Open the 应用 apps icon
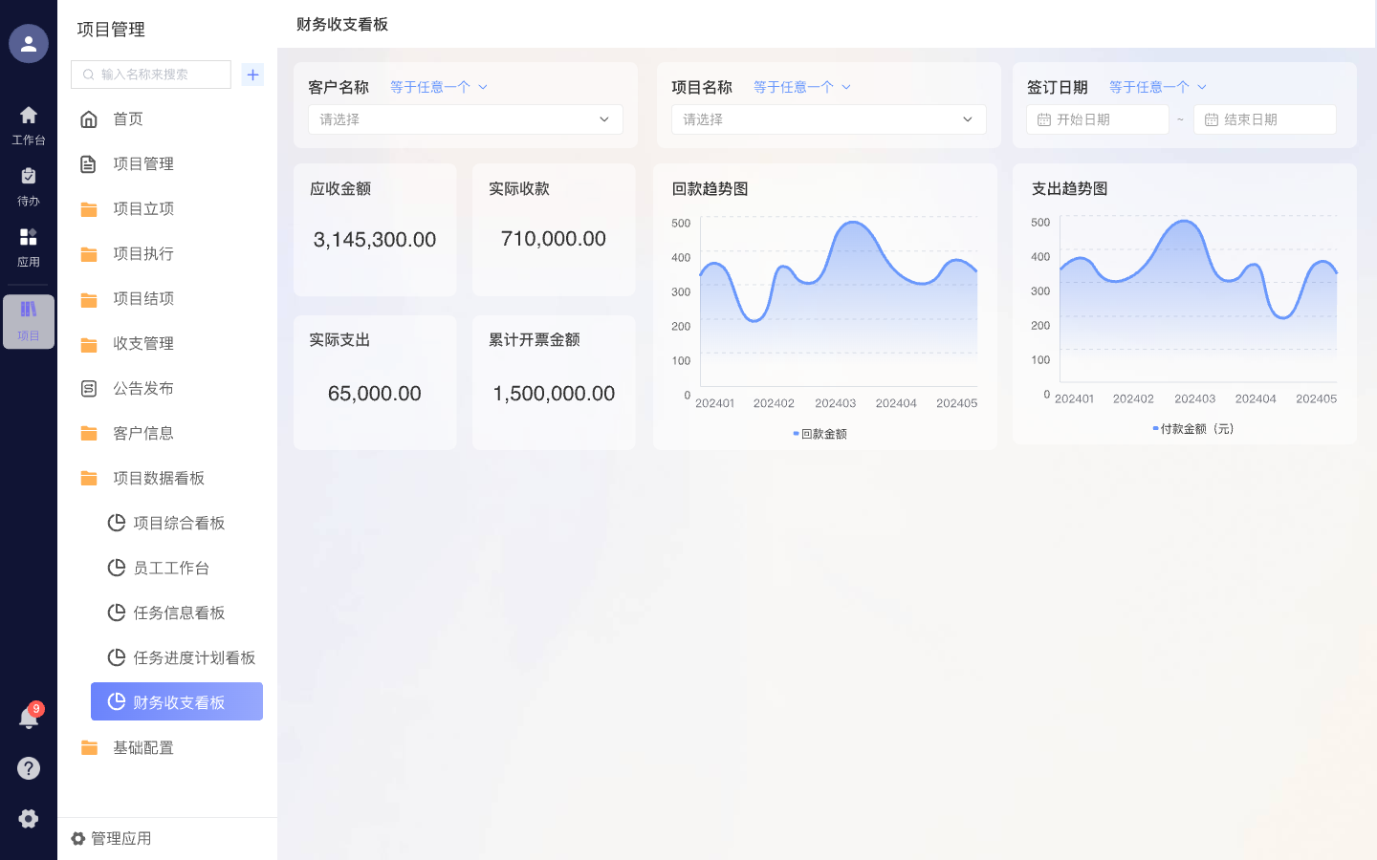This screenshot has width=1377, height=860. pyautogui.click(x=29, y=242)
